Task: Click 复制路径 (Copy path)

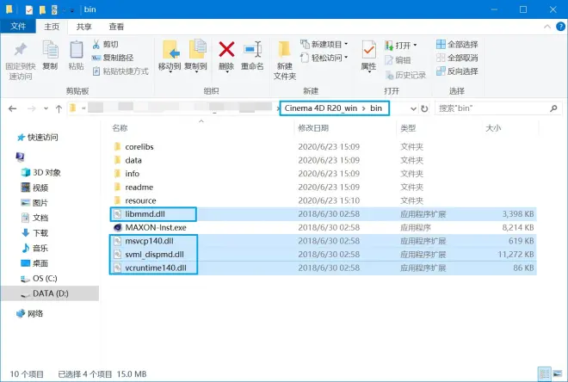Action: (113, 58)
